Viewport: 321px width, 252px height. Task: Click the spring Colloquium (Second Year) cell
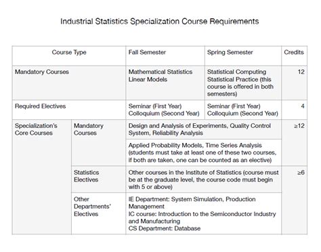[243, 110]
